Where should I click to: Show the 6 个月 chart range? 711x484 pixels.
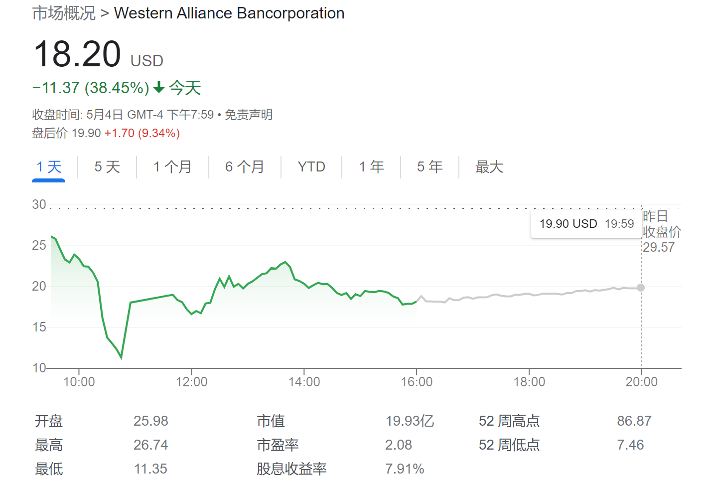(x=245, y=167)
